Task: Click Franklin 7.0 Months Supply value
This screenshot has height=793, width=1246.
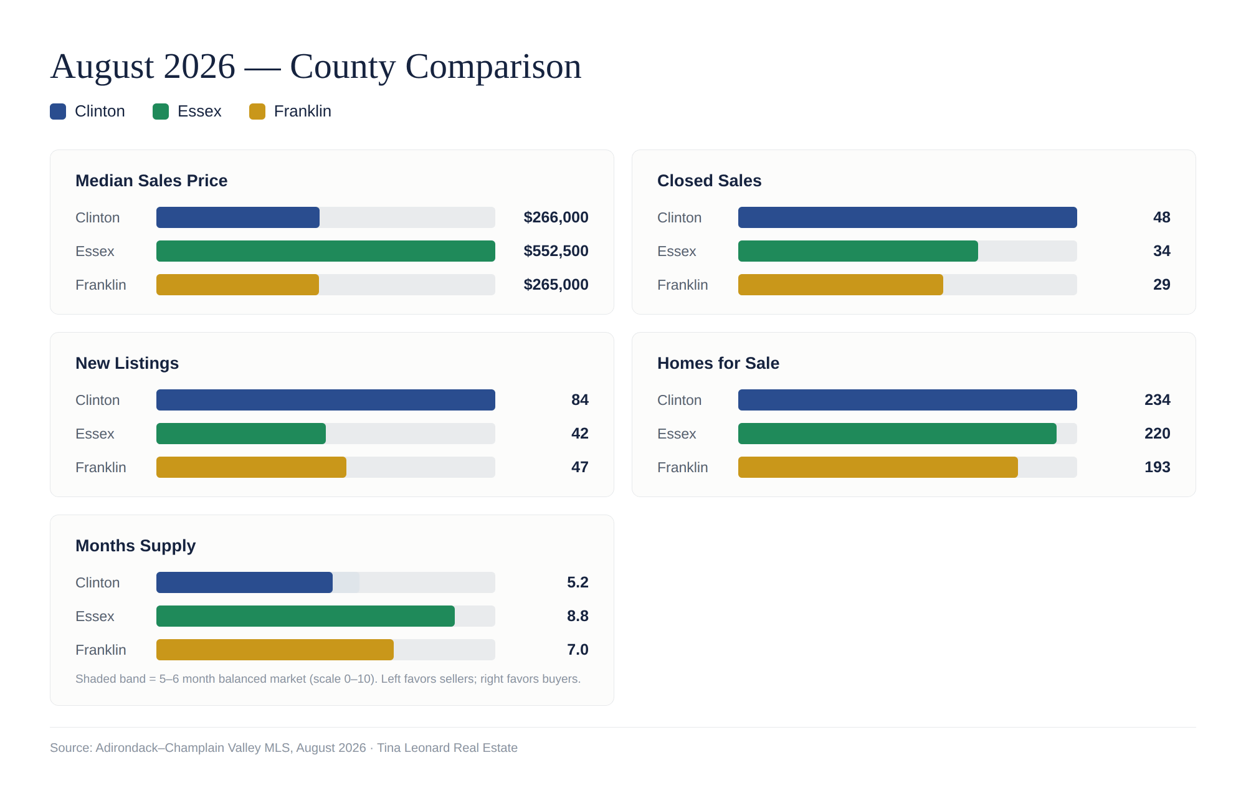Action: pos(578,650)
